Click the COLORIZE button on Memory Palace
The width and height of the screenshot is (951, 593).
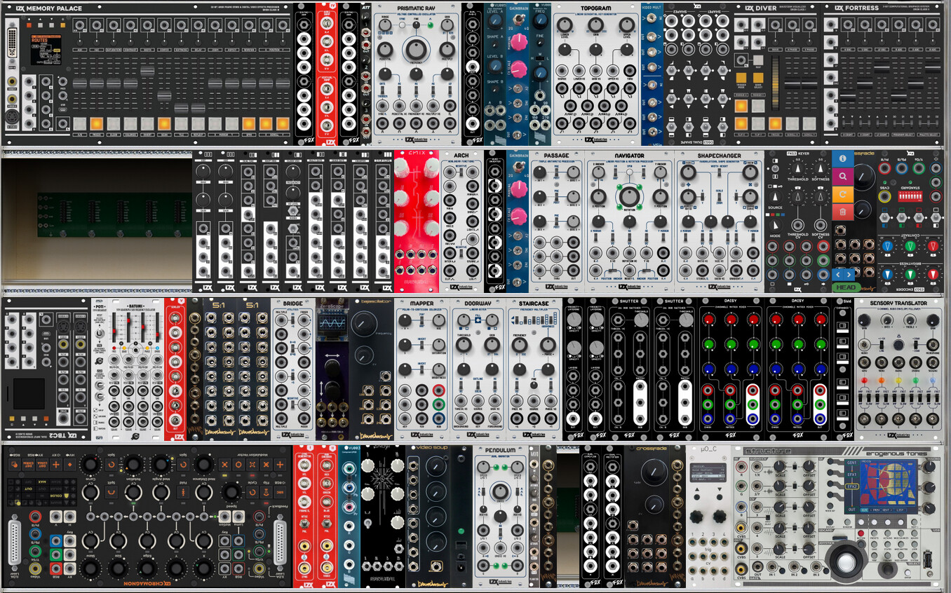pos(130,123)
